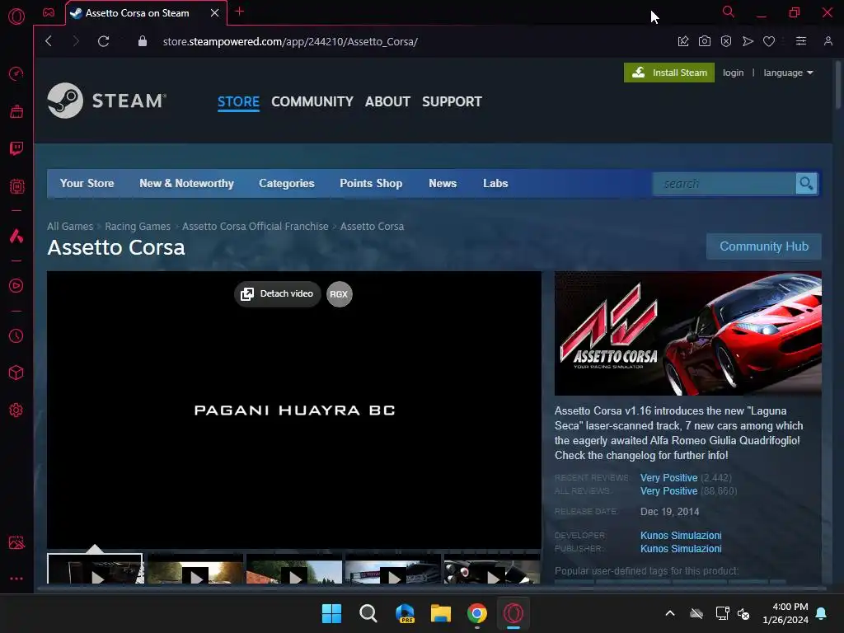Screen dimensions: 844x633
Task: Open Easy Setup sliders icon
Action: [801, 41]
